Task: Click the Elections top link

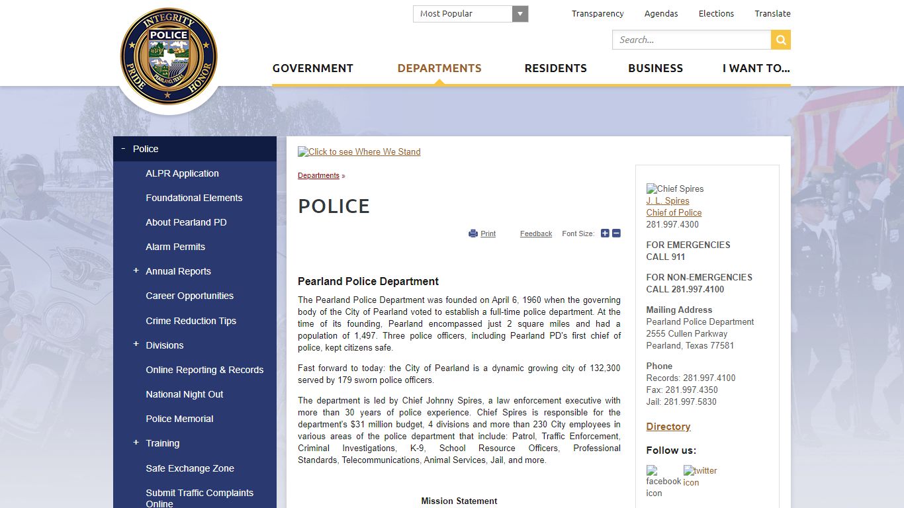Action: pyautogui.click(x=716, y=13)
